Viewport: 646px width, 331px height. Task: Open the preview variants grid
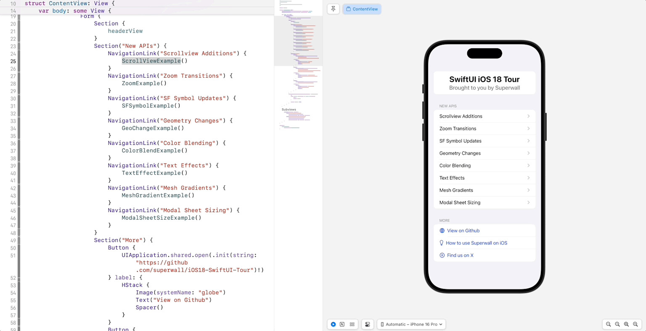(352, 324)
